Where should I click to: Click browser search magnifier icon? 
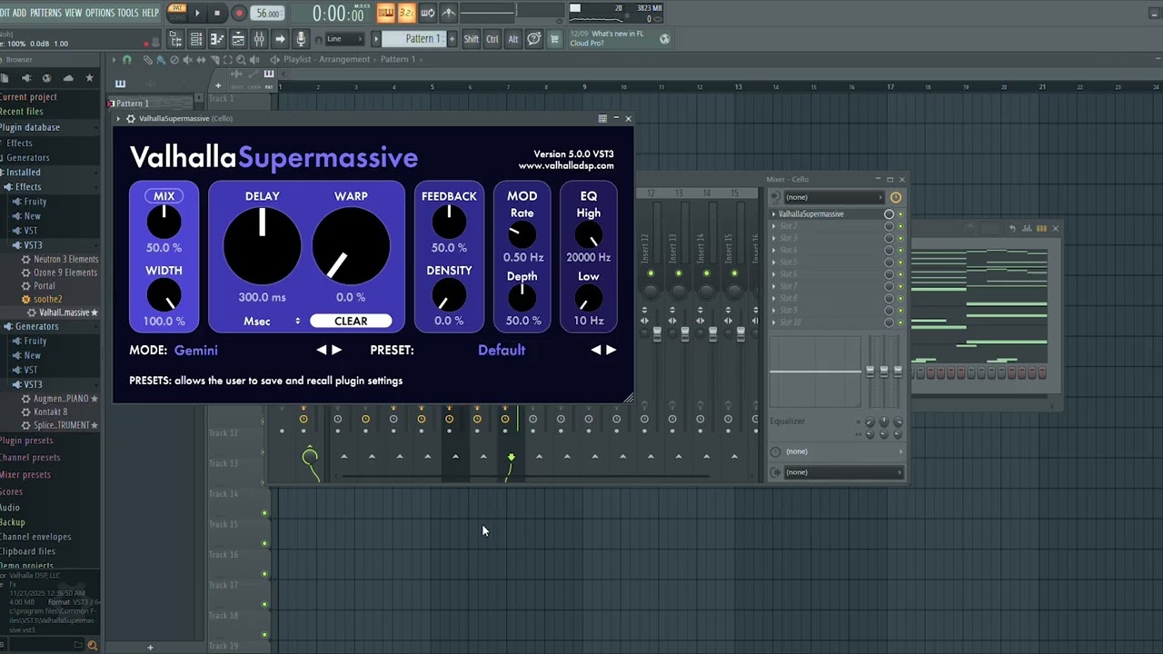click(x=92, y=646)
